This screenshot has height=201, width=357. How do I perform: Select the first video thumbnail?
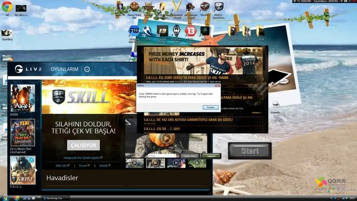pyautogui.click(x=134, y=163)
